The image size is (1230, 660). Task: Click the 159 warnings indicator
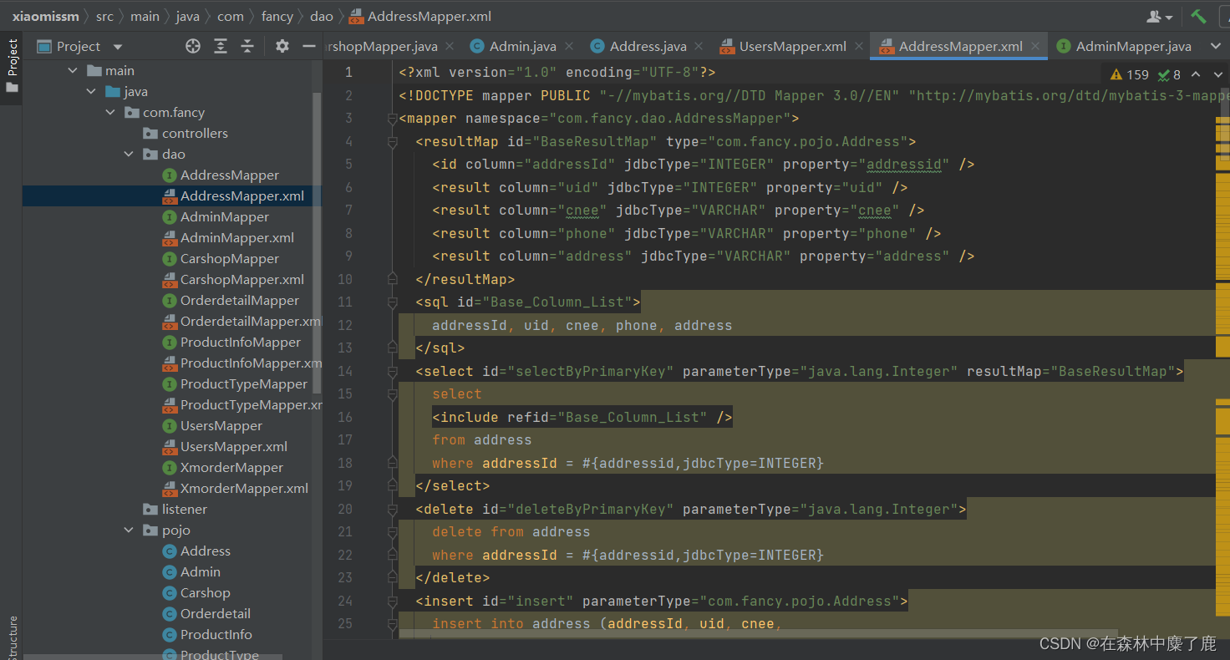(1129, 75)
